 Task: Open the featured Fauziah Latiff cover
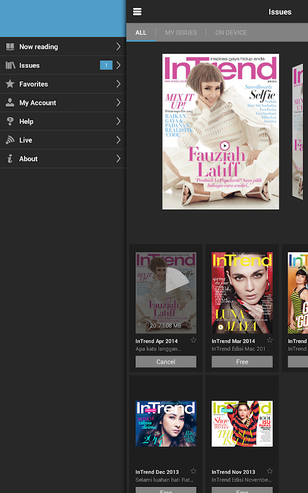(x=221, y=131)
